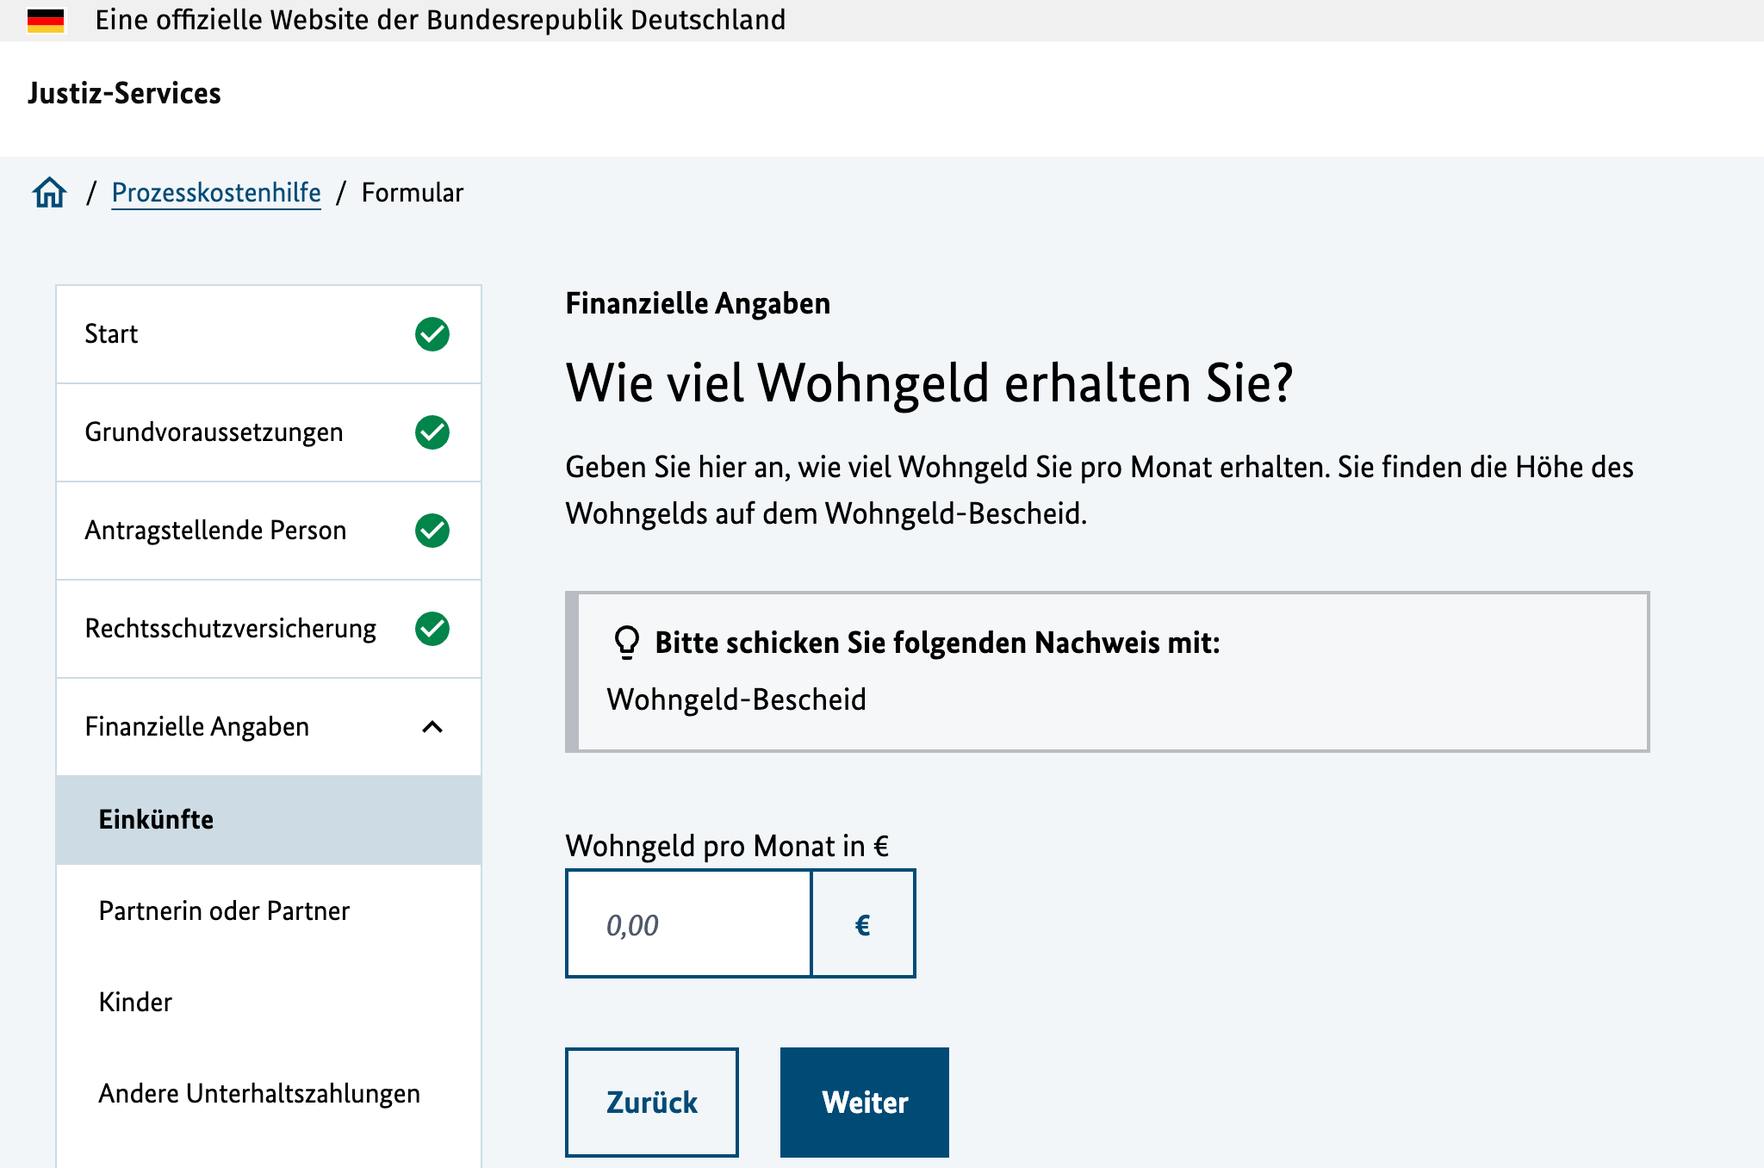The image size is (1764, 1168).
Task: Click the Formular breadcrumb entry
Action: (412, 192)
